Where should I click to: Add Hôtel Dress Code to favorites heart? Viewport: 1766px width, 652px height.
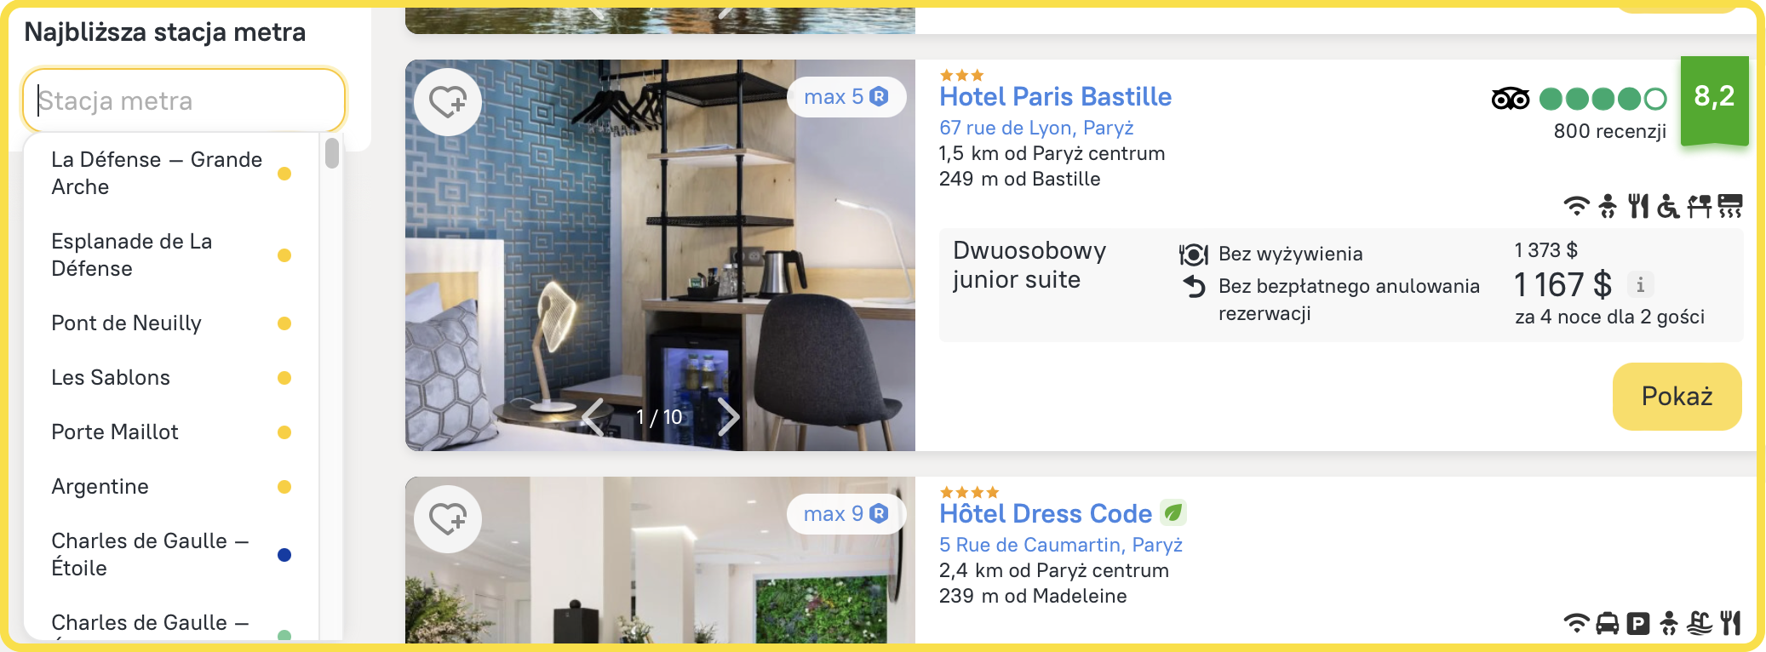pyautogui.click(x=448, y=519)
